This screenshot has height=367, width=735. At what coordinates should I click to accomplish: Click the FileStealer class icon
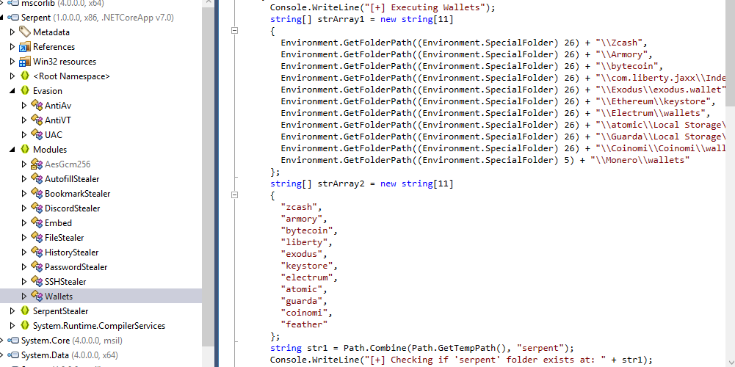(37, 237)
